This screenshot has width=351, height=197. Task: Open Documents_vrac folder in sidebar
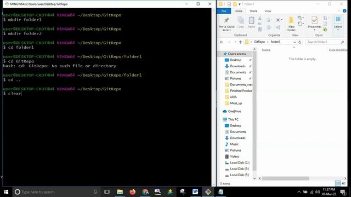(241, 85)
